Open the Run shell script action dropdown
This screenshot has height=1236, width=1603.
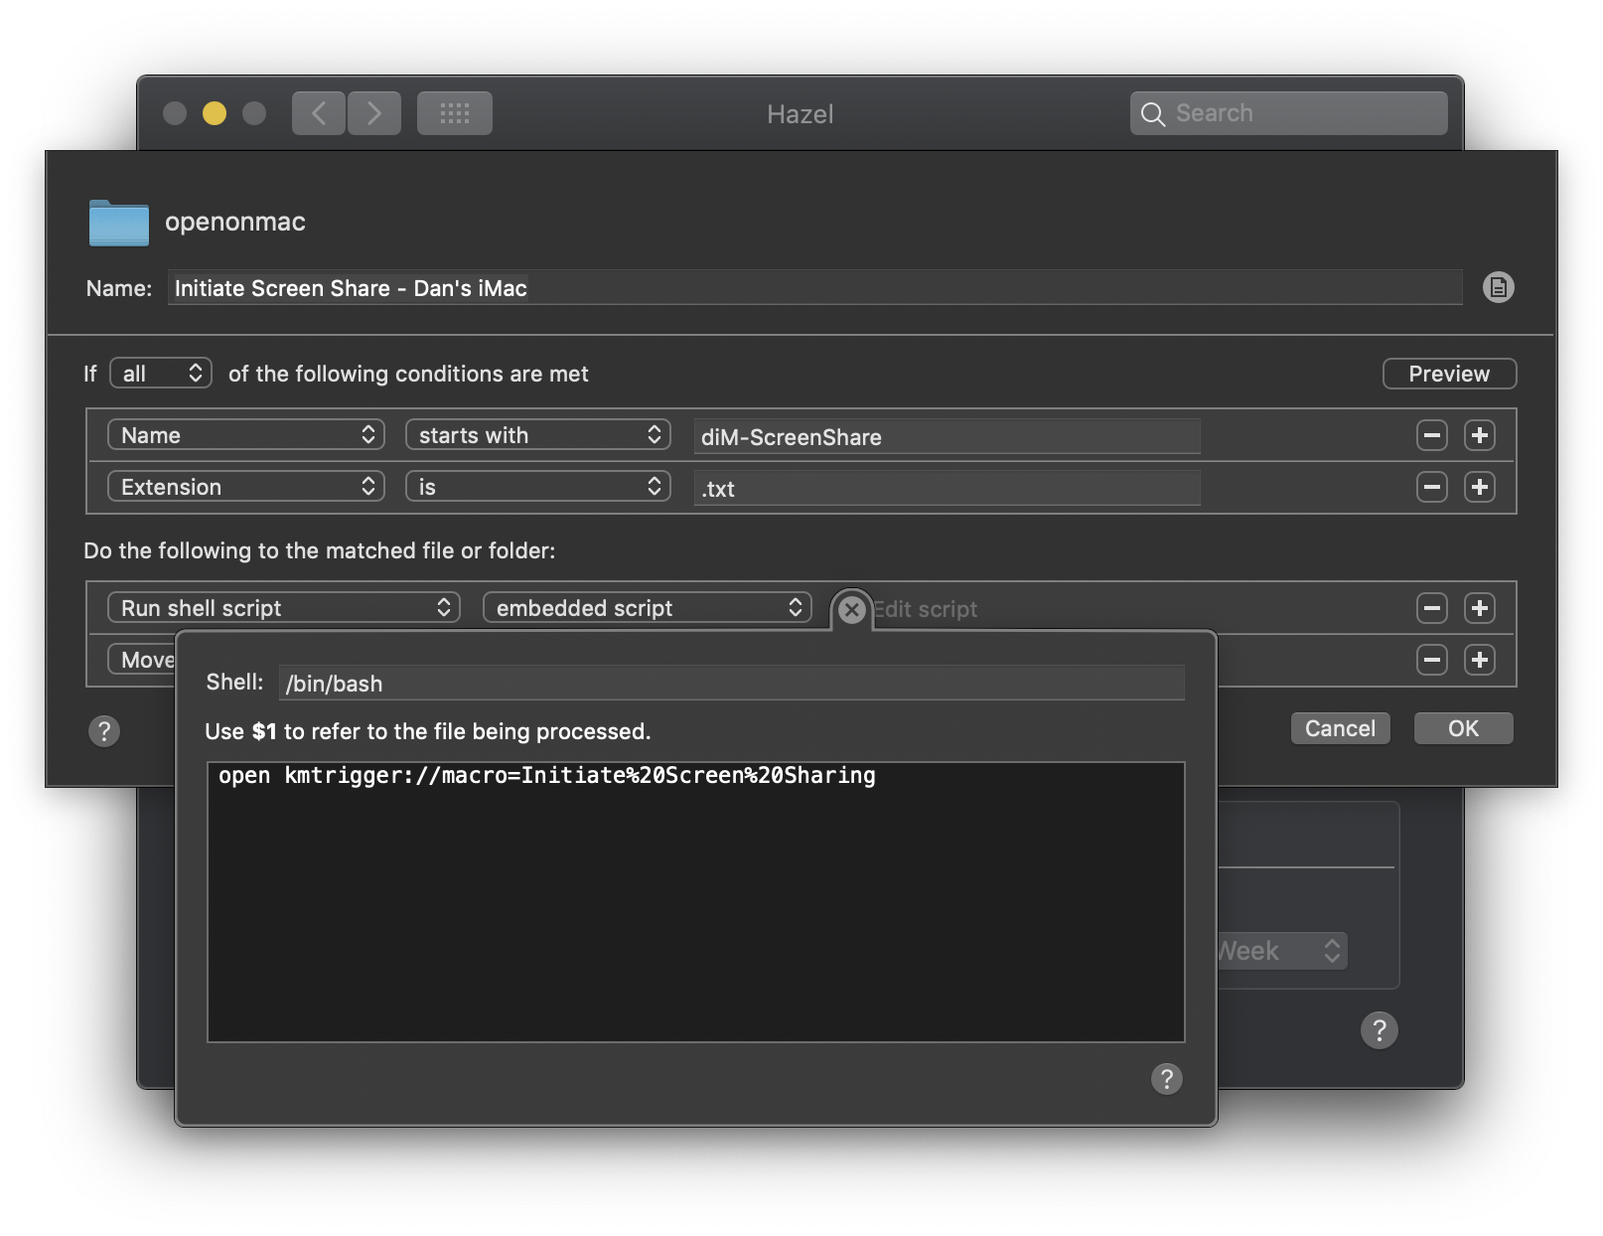point(284,608)
